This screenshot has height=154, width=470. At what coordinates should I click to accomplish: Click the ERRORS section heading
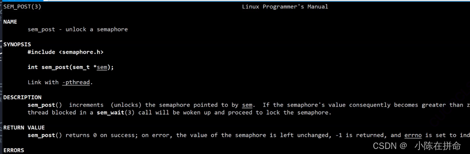(14, 150)
